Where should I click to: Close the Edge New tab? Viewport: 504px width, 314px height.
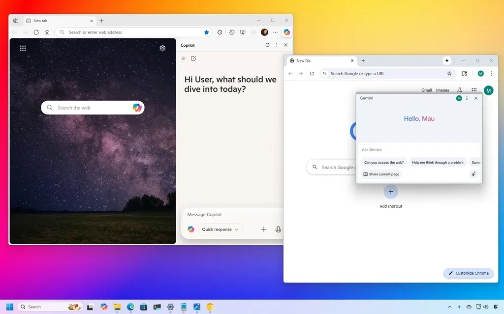[x=91, y=21]
